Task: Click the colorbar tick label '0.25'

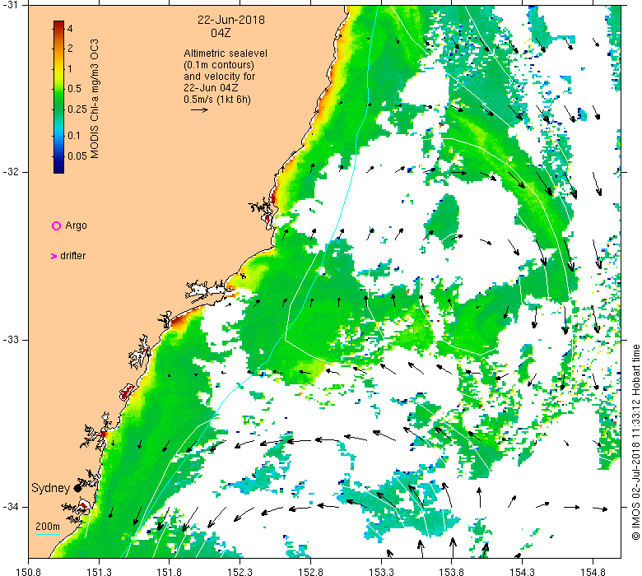Action: (x=77, y=109)
